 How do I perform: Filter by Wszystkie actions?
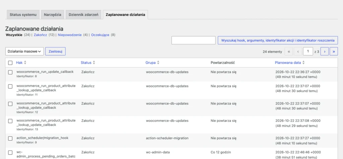(14, 35)
